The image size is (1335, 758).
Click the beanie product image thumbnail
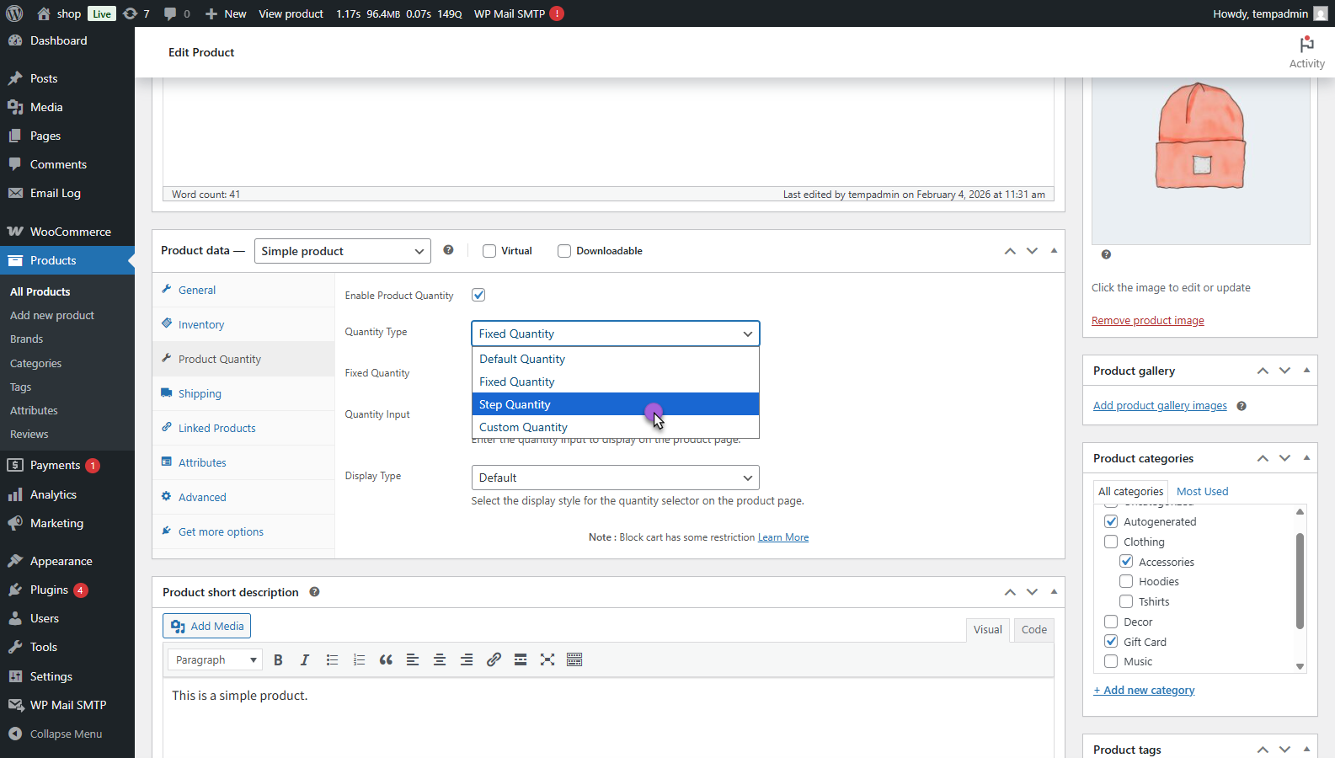(1200, 137)
